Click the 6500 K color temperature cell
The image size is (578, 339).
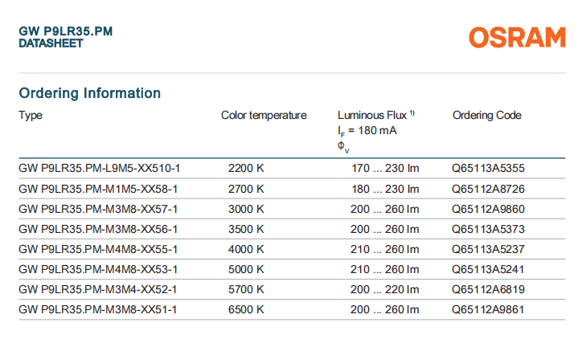[246, 309]
